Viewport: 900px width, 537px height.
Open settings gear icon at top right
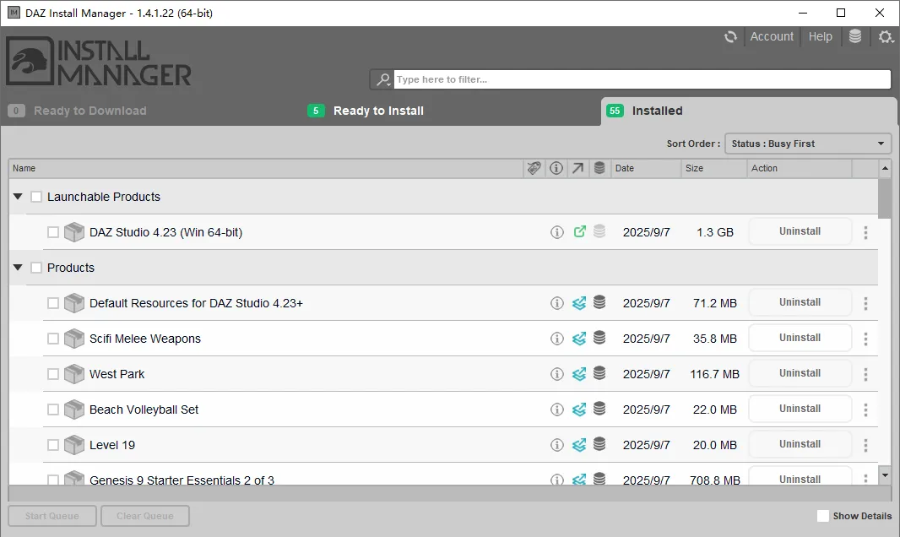coord(885,37)
